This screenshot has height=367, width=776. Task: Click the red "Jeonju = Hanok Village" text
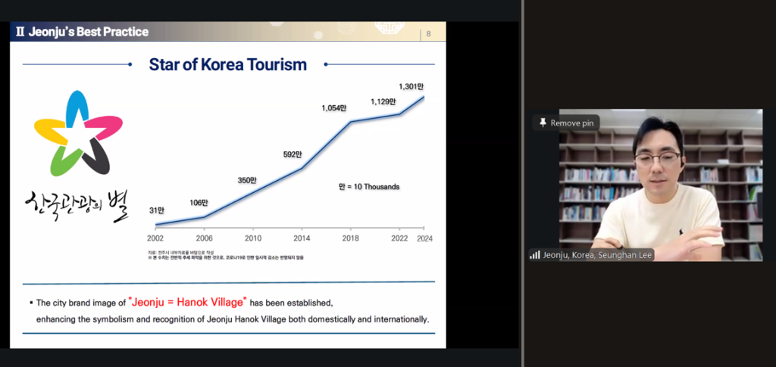(x=188, y=302)
